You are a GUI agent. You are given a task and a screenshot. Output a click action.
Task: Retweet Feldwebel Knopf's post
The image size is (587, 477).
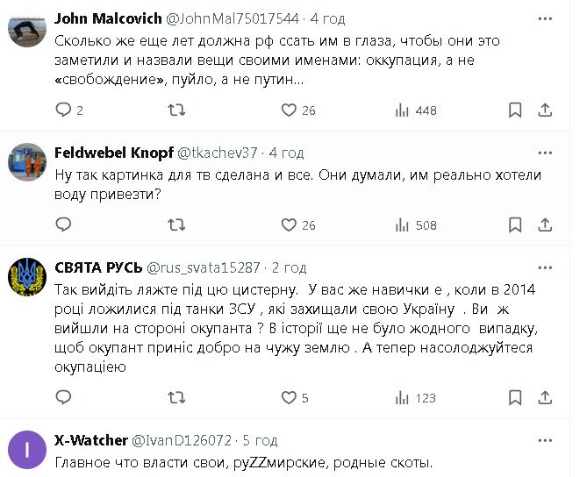coord(175,225)
